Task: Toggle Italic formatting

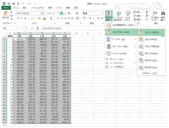Action: (x=22, y=18)
